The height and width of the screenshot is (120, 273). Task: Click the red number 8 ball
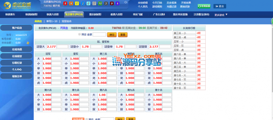(x=65, y=3)
